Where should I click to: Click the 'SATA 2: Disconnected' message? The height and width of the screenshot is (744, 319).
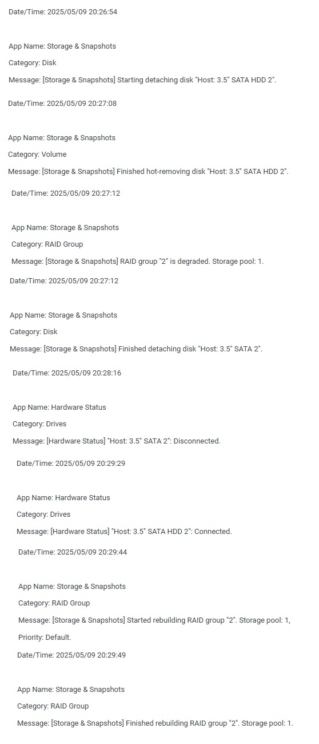pyautogui.click(x=117, y=441)
